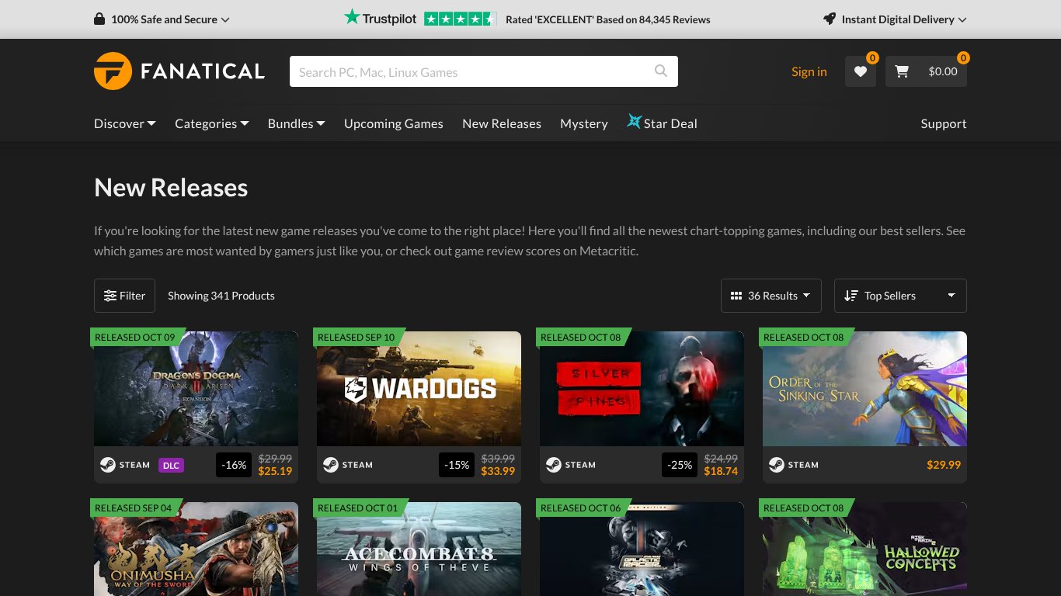Click Steam icon on Order of the Sinking Star card
This screenshot has height=596, width=1061.
coord(777,465)
